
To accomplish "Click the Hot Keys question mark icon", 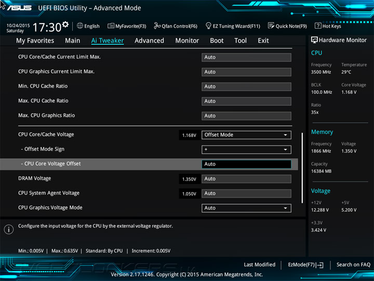I will point(318,25).
